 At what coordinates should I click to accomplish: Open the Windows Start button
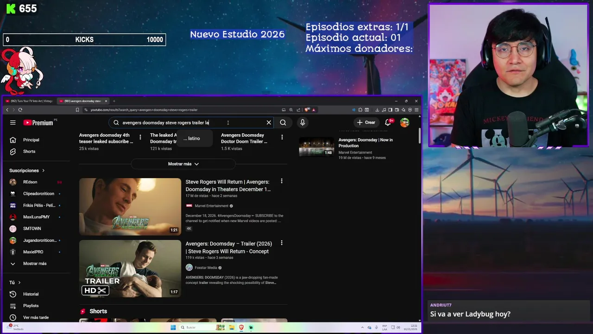173,328
